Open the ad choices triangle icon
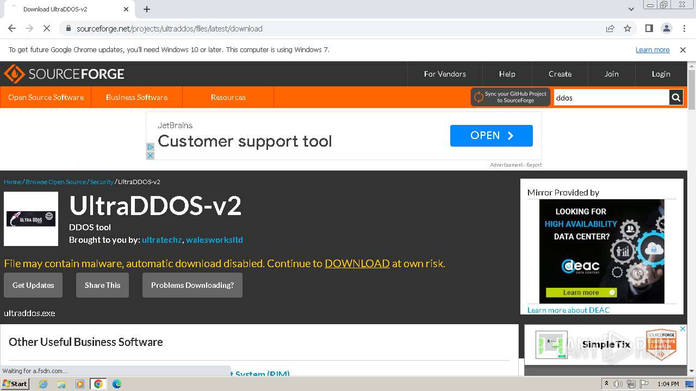This screenshot has height=391, width=696. click(x=151, y=147)
